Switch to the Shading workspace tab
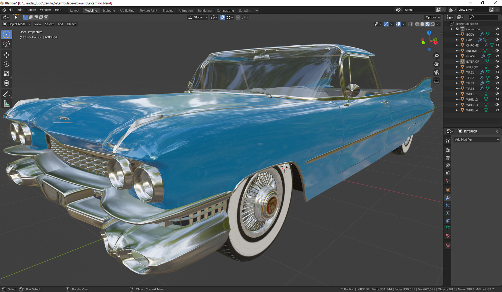 [x=168, y=11]
